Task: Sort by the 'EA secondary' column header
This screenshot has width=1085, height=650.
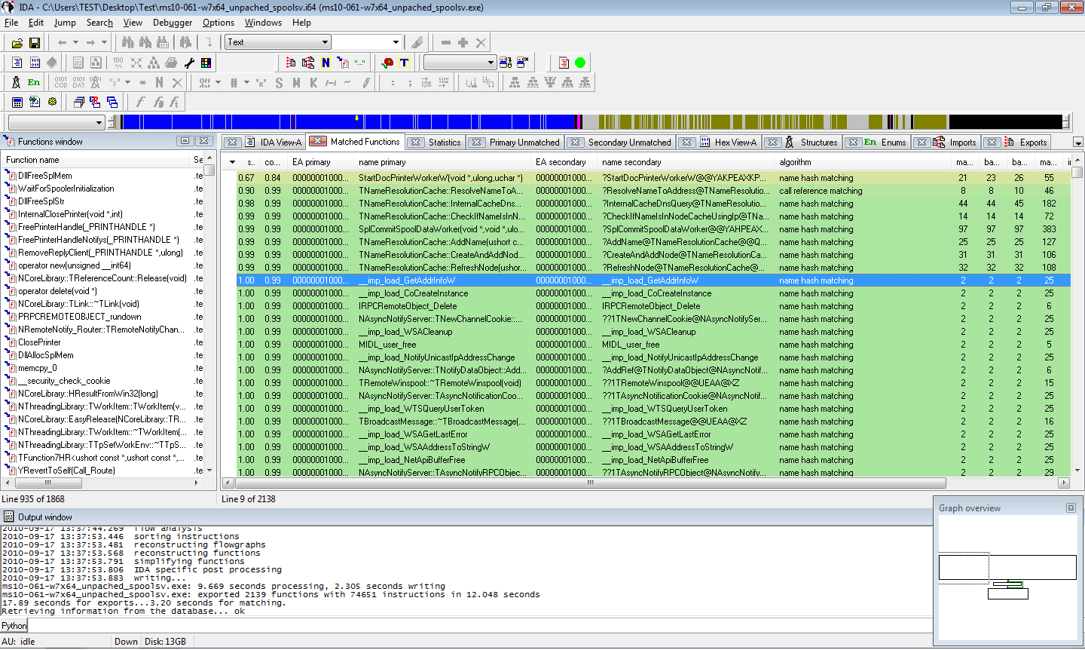Action: pos(564,162)
